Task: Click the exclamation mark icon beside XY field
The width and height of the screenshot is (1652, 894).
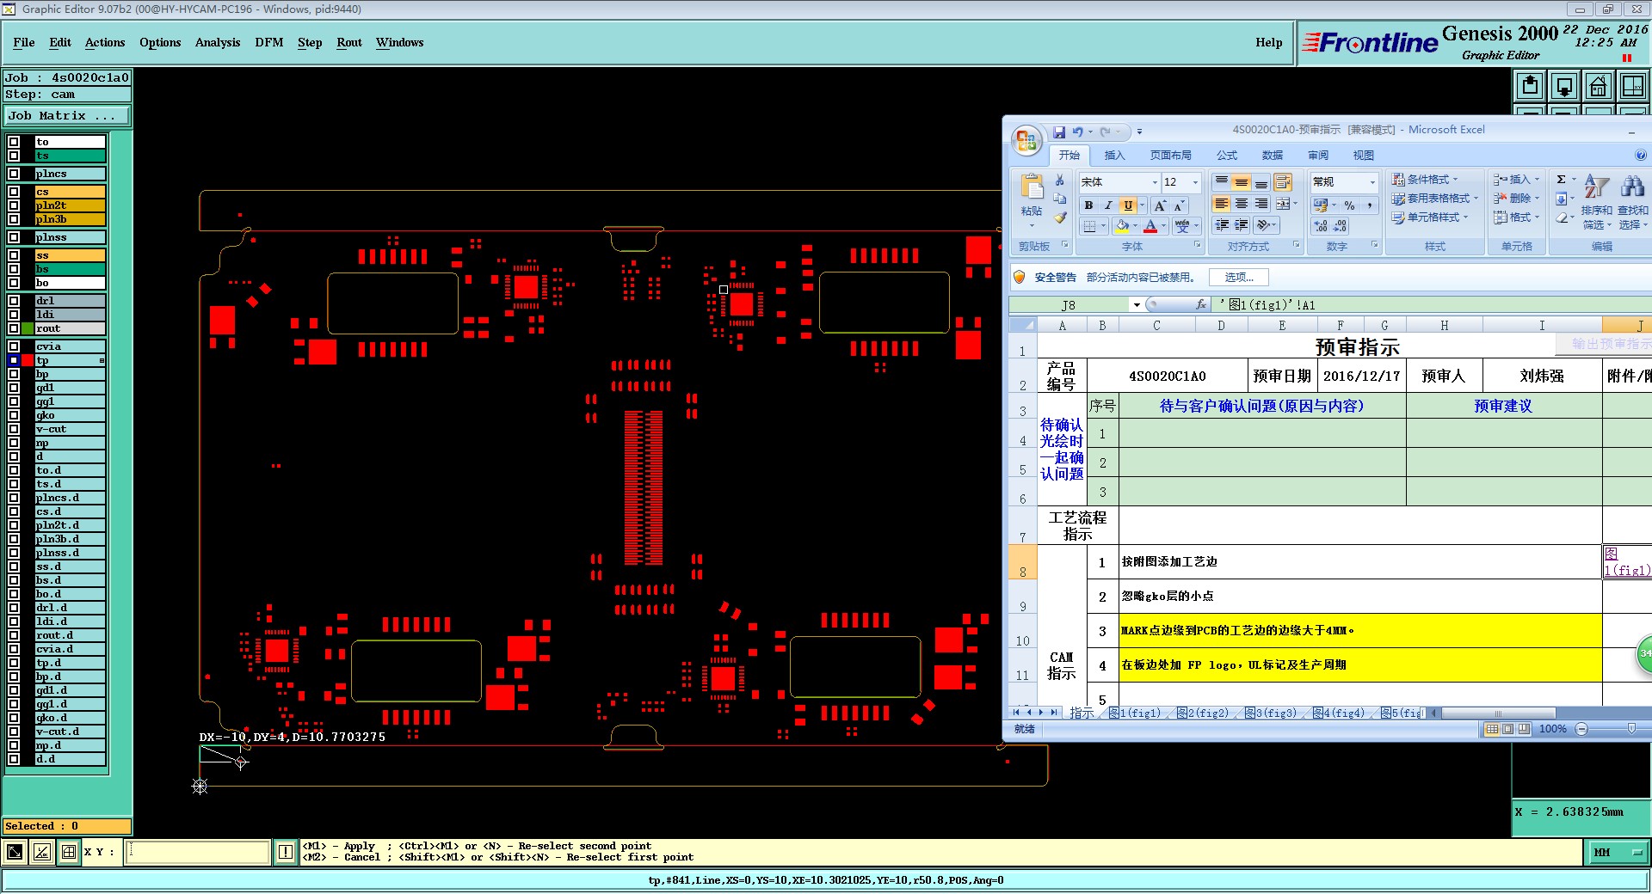Action: 286,852
